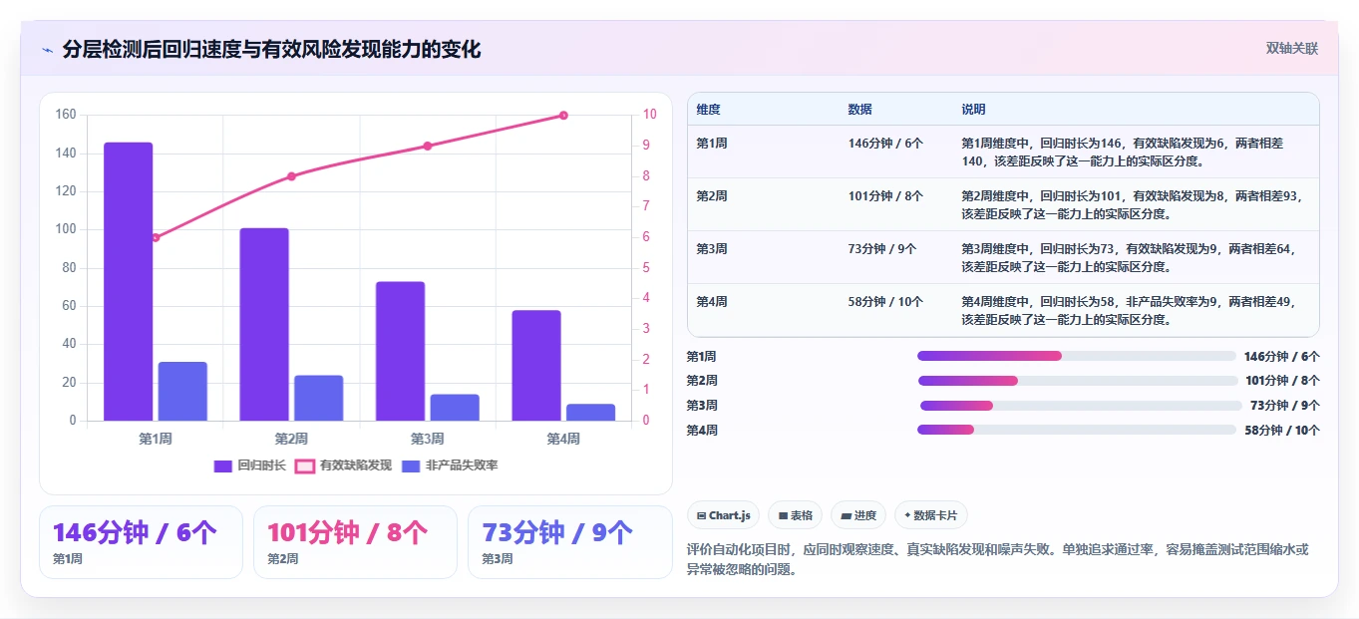Click the 58分钟 / 10个 progress value label
Image resolution: width=1359 pixels, height=619 pixels.
(1282, 431)
